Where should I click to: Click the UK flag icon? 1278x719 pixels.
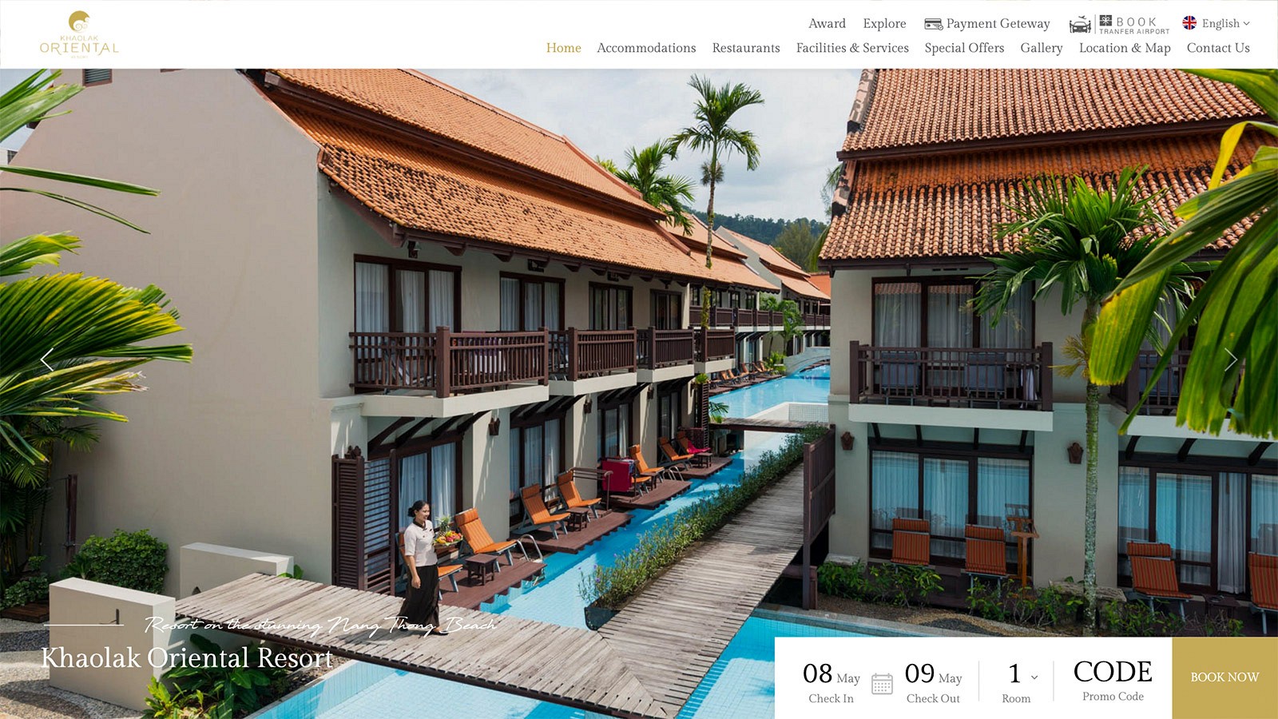(x=1189, y=23)
